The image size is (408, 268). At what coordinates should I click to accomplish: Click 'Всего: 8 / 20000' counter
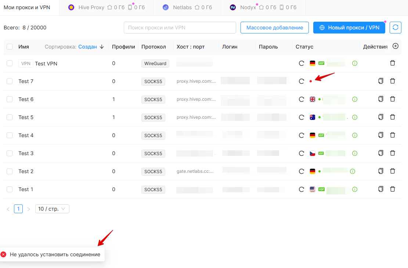pos(25,28)
